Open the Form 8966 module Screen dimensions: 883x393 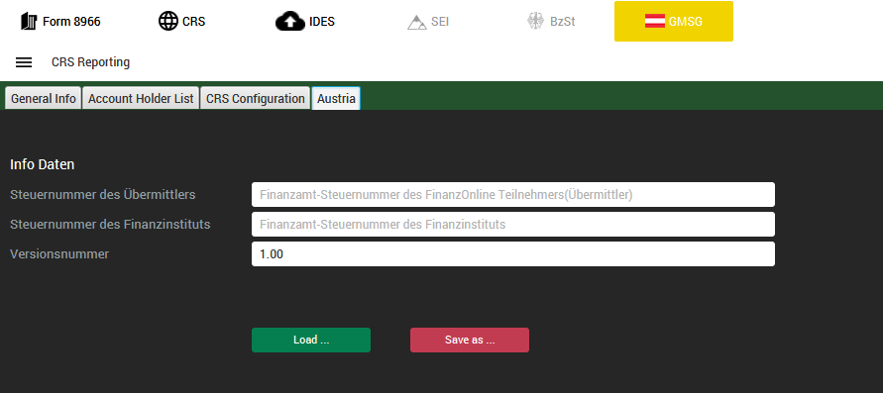coord(60,22)
